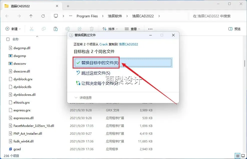Click the 浩辰软件 breadcrumb
The image size is (247, 159).
coord(115,16)
